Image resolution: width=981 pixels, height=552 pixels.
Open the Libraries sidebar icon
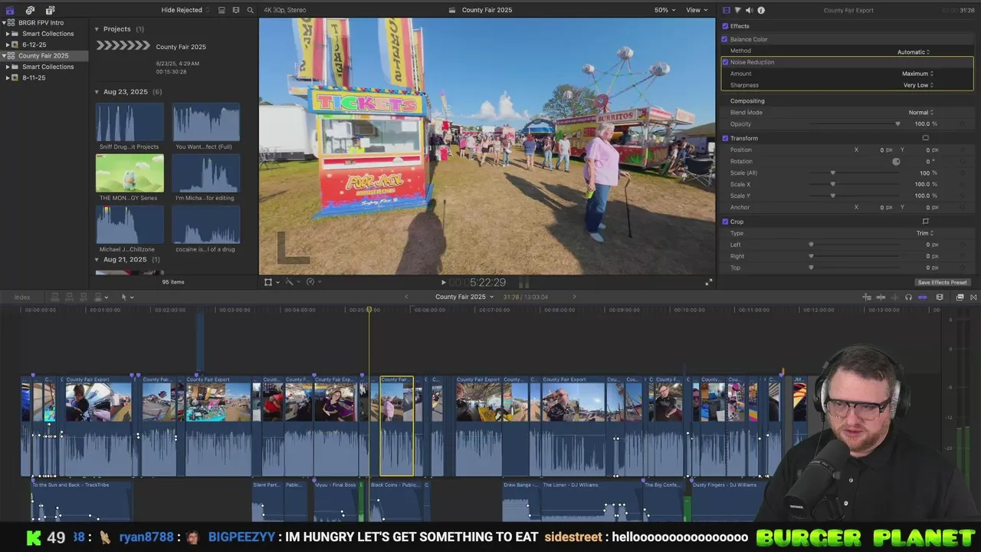tap(10, 10)
